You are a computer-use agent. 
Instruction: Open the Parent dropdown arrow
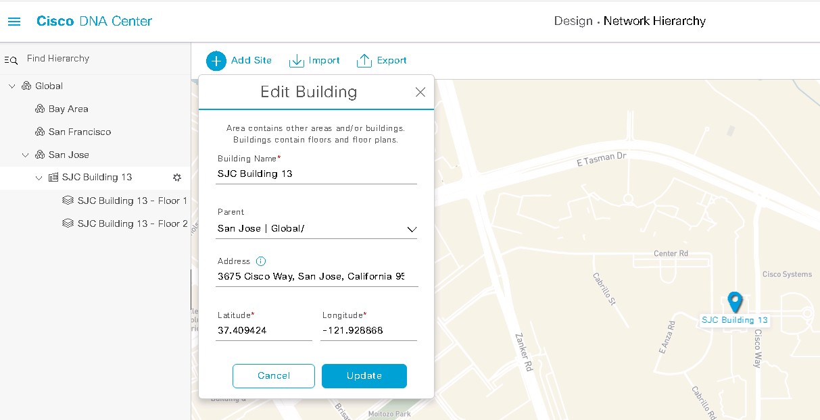(412, 230)
